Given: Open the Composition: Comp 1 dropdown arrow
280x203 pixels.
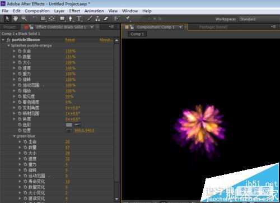Looking at the screenshot, I should (x=180, y=27).
